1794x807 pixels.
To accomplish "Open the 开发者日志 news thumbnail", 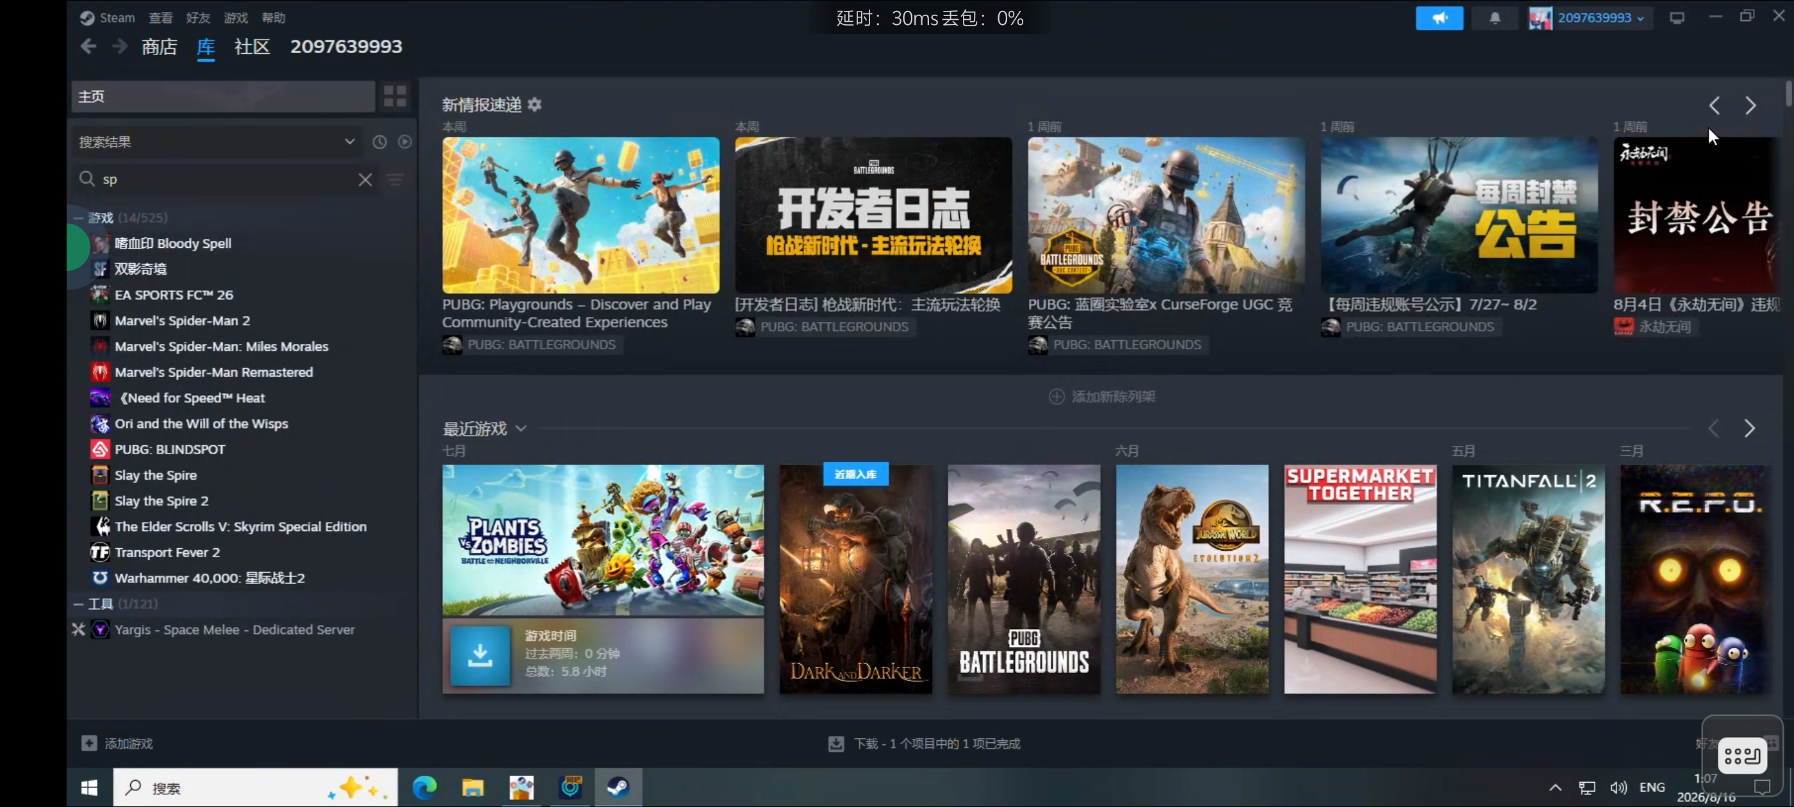I will [x=873, y=215].
